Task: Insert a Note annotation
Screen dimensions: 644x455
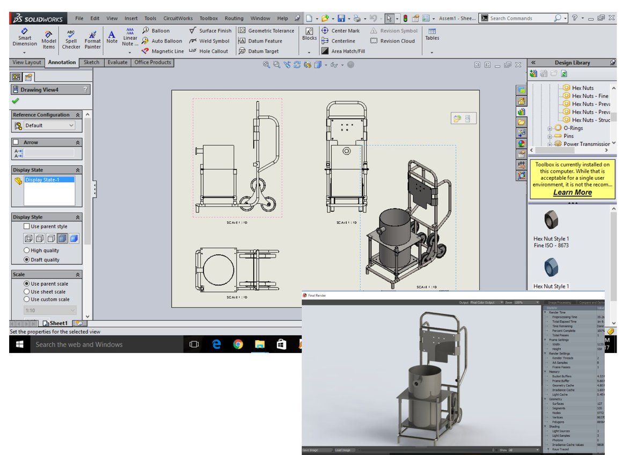Action: tap(112, 37)
